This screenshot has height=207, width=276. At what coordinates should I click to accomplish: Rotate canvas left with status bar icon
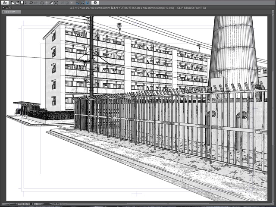click(55, 204)
